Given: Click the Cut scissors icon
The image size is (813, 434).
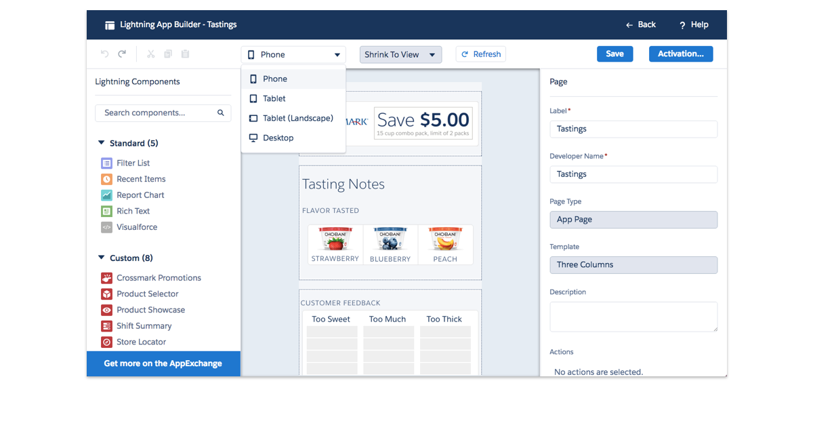Looking at the screenshot, I should 150,54.
